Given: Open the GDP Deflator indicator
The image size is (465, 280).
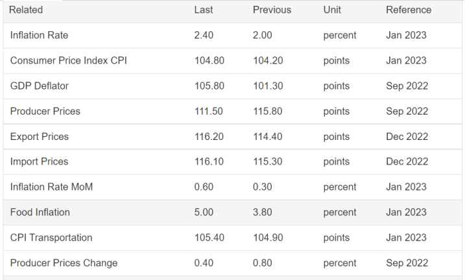Looking at the screenshot, I should (x=39, y=86).
